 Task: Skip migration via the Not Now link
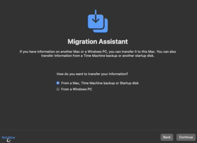pos(8,137)
